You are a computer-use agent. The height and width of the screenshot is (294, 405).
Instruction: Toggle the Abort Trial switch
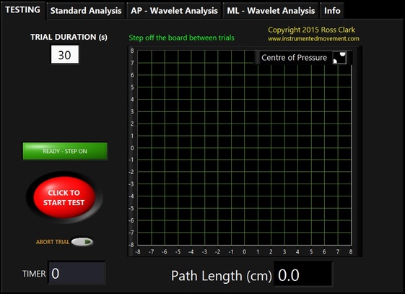[82, 242]
